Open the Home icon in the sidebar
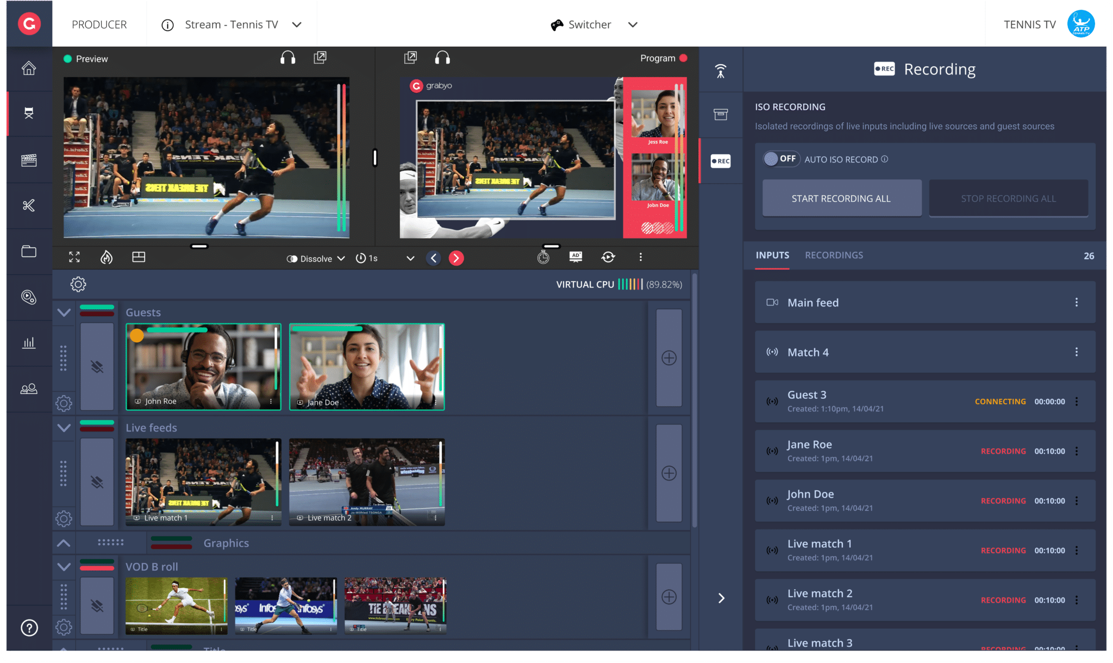 (29, 68)
